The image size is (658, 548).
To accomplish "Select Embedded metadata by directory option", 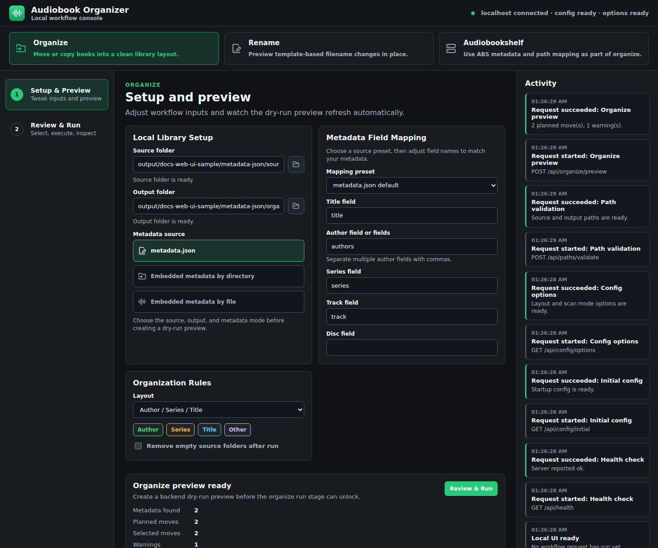I will click(218, 276).
